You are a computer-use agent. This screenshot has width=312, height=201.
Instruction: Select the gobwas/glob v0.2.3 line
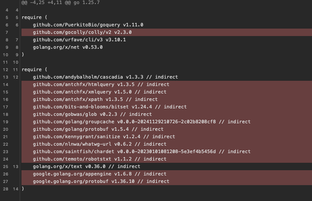[x=166, y=114]
